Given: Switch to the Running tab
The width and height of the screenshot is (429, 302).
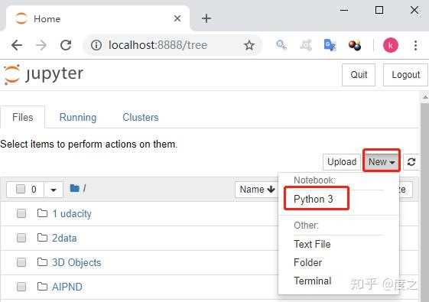Looking at the screenshot, I should pos(78,117).
